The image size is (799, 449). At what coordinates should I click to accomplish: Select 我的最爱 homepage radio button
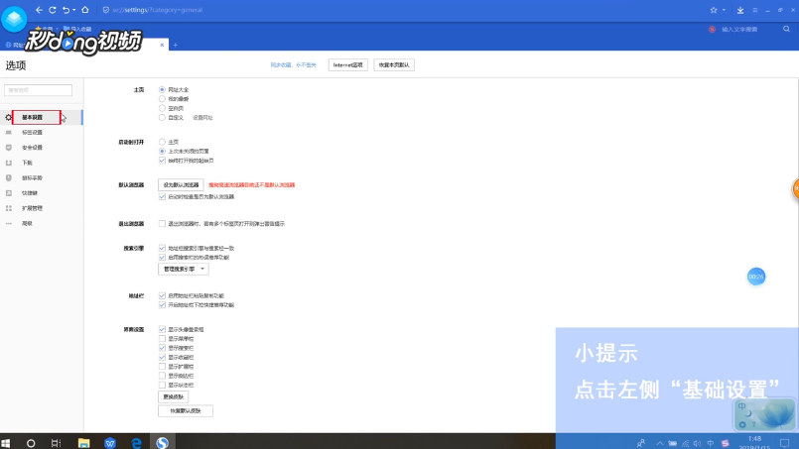pyautogui.click(x=162, y=99)
